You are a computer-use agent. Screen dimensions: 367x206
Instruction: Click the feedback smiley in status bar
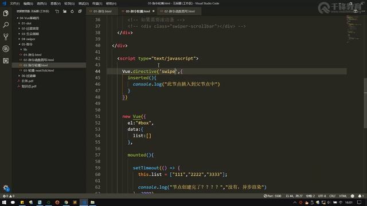[x=353, y=196]
